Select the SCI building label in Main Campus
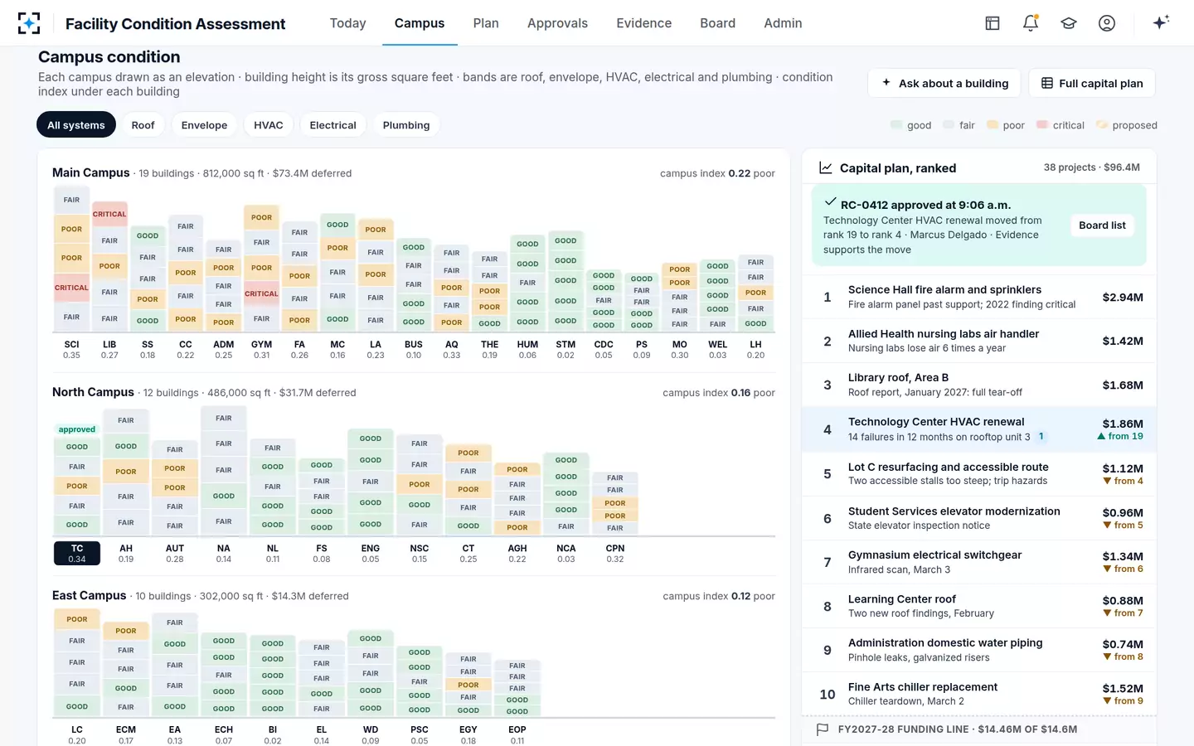This screenshot has width=1194, height=746. click(x=72, y=349)
